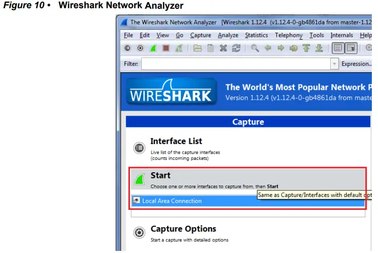Click the Capture Options gear icon
This screenshot has height=253, width=378.
point(139,232)
